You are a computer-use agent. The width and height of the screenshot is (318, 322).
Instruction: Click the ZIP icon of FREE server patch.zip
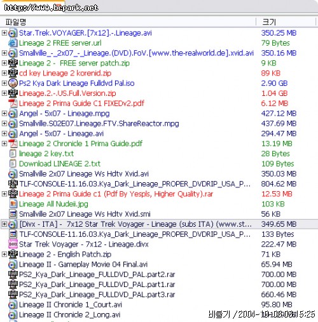click(13, 64)
